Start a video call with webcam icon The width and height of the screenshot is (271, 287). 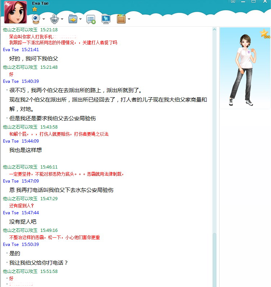[x=36, y=19]
